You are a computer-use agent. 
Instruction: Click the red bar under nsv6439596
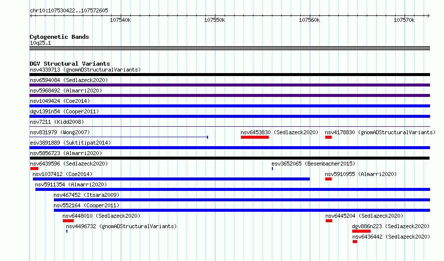(x=34, y=169)
